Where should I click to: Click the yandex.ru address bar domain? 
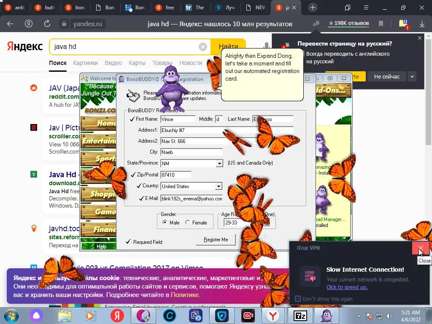(x=87, y=24)
